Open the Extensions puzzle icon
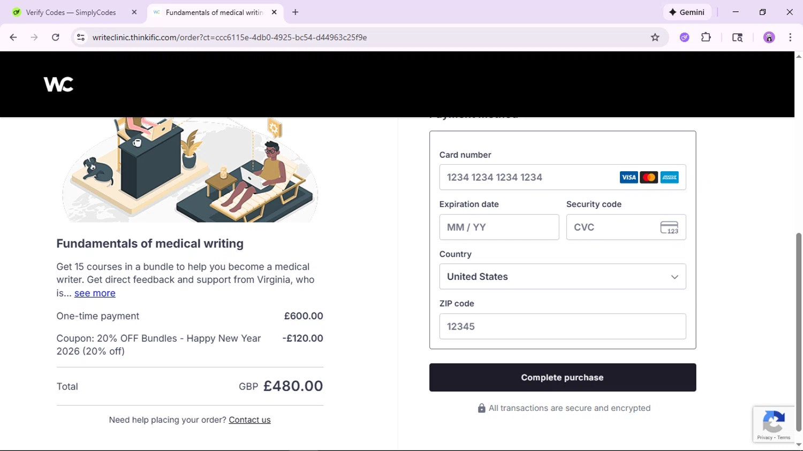Viewport: 803px width, 451px height. 706,37
